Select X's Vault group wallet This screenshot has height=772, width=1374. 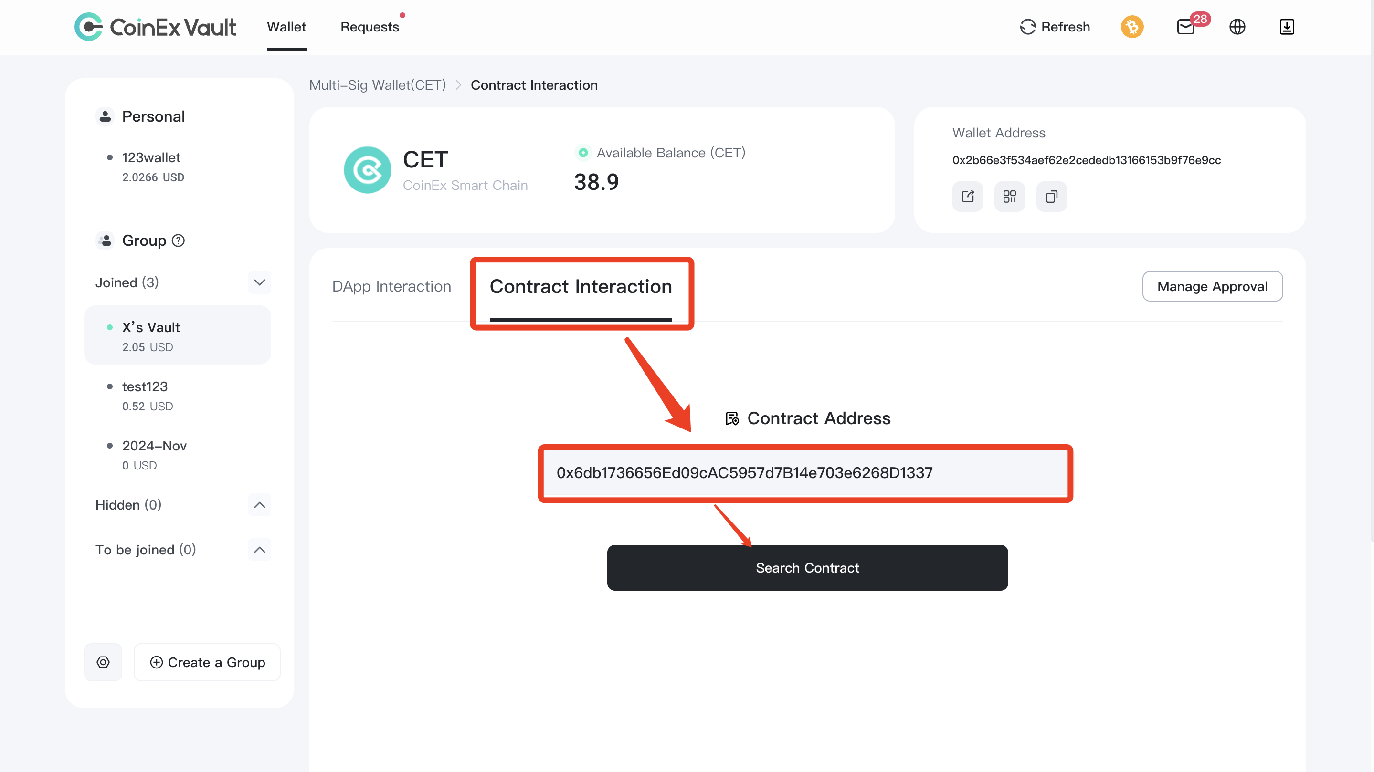178,335
